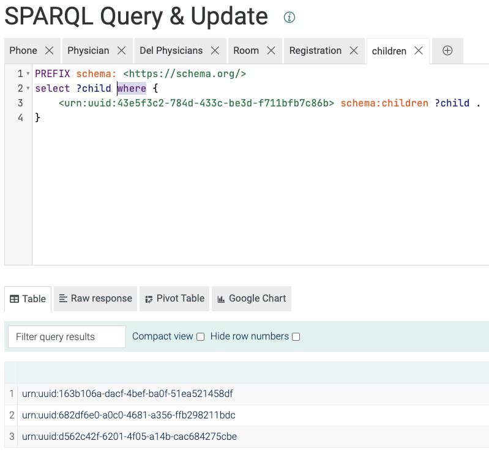This screenshot has height=460, width=489.
Task: Collapse the fold arrow on line 1
Action: [x=28, y=73]
